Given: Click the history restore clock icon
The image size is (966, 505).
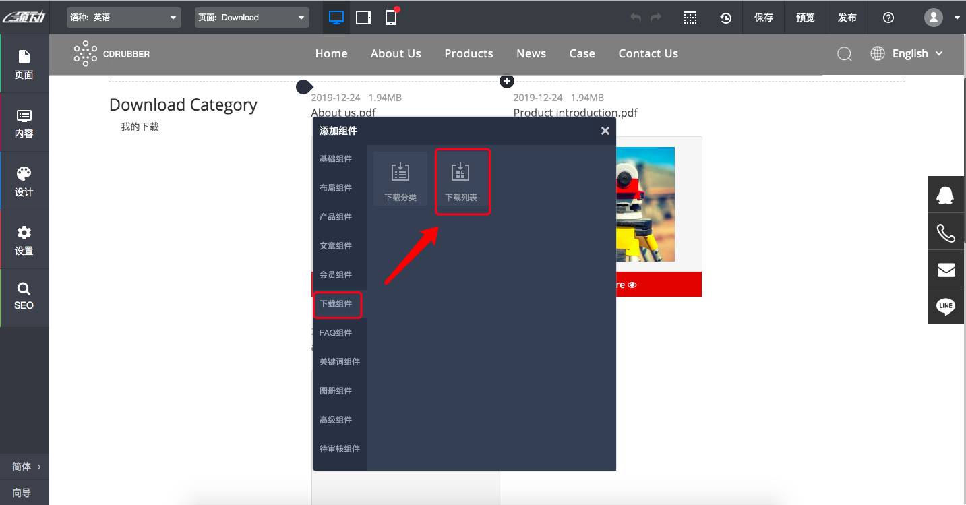Looking at the screenshot, I should [x=725, y=18].
